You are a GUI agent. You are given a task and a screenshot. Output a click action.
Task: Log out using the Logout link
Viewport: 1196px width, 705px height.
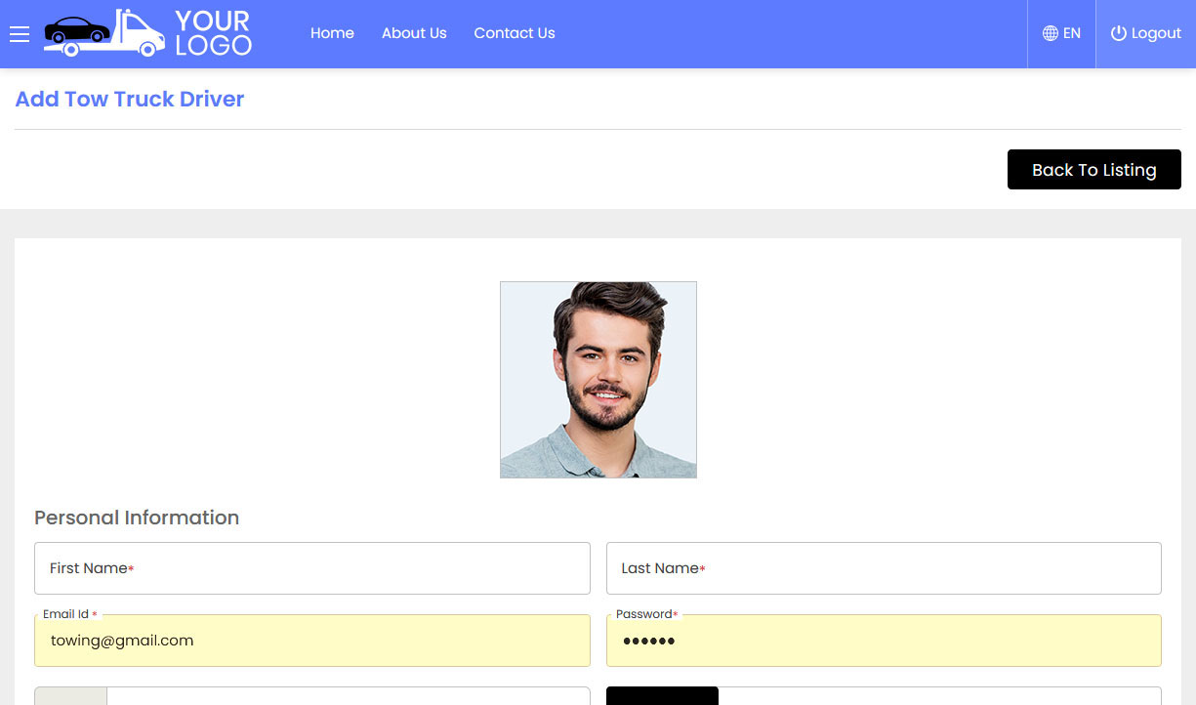click(1146, 34)
